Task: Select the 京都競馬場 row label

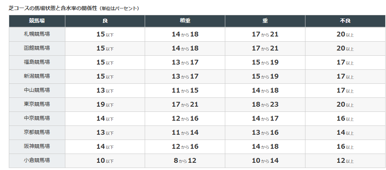Action: click(37, 132)
